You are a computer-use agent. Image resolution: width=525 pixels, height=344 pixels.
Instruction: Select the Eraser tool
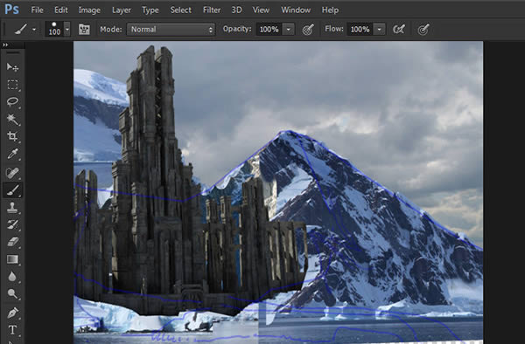point(12,242)
